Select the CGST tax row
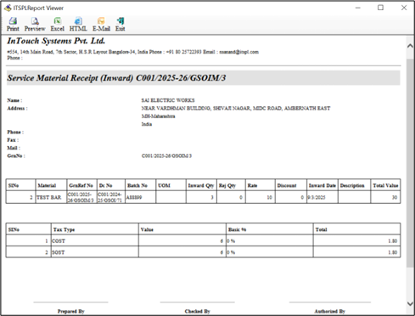Viewport: 415px width, 316px height. (x=203, y=240)
